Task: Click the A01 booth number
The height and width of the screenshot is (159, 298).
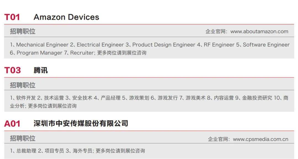Action: pyautogui.click(x=12, y=124)
